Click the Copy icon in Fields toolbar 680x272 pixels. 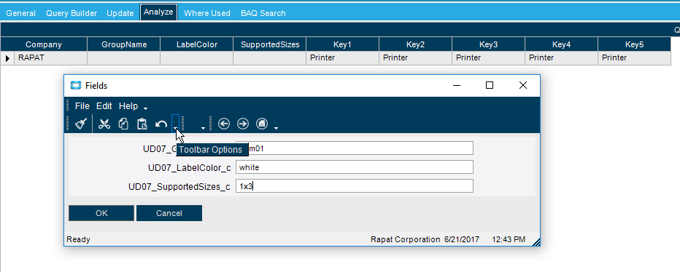123,124
